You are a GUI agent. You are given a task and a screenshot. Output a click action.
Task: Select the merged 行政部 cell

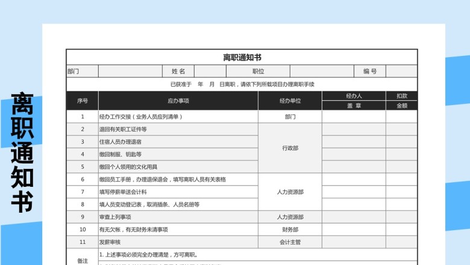click(x=290, y=148)
